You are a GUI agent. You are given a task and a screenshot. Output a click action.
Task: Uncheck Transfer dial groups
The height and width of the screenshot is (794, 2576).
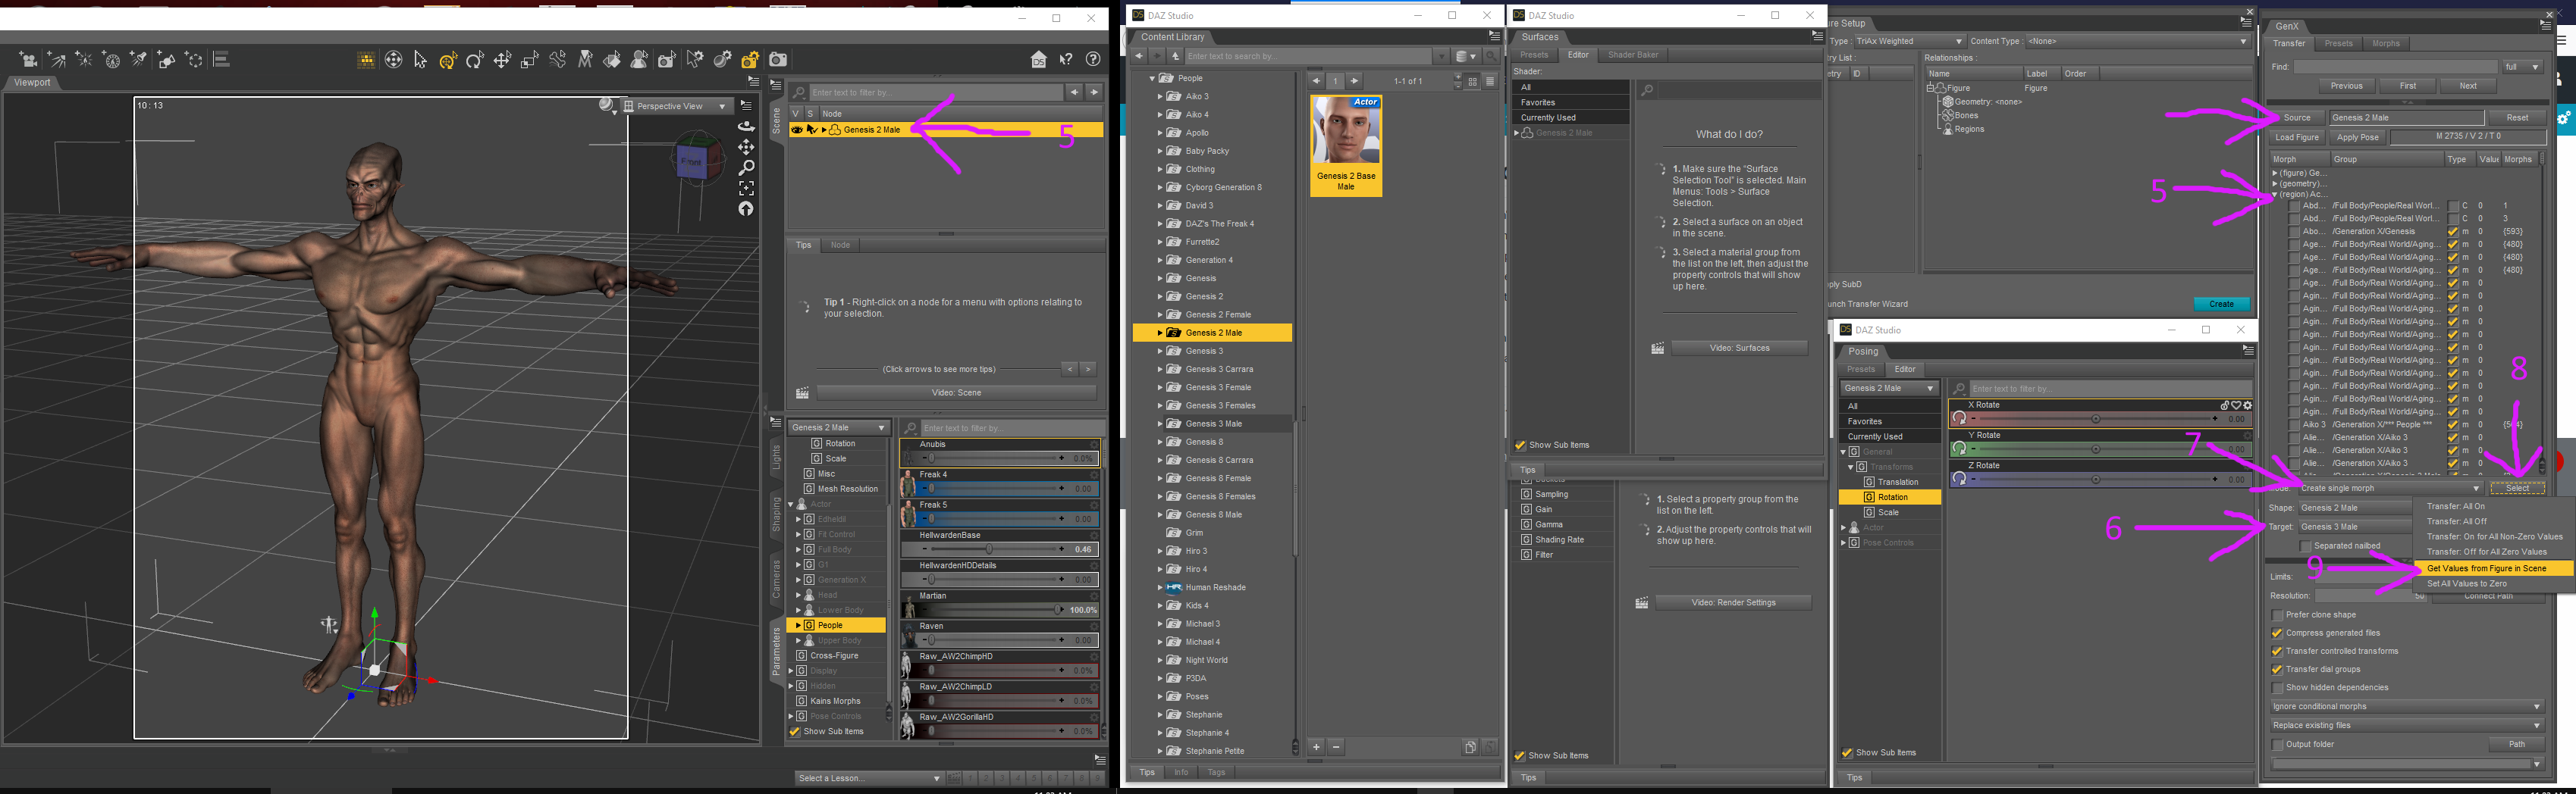click(x=2278, y=669)
